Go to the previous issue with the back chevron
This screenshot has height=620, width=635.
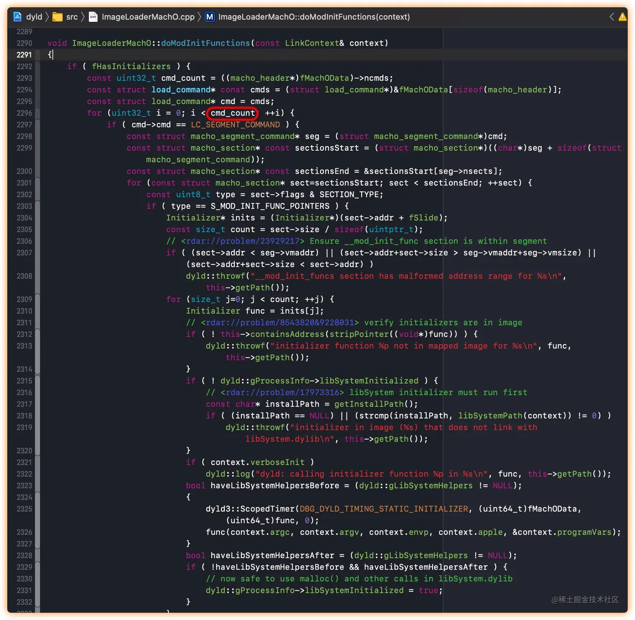point(611,17)
